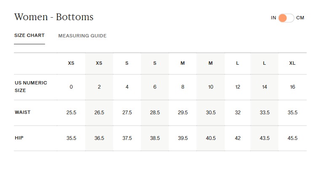Click the US Numeric Size row label
Image resolution: width=316 pixels, height=187 pixels.
(x=31, y=87)
